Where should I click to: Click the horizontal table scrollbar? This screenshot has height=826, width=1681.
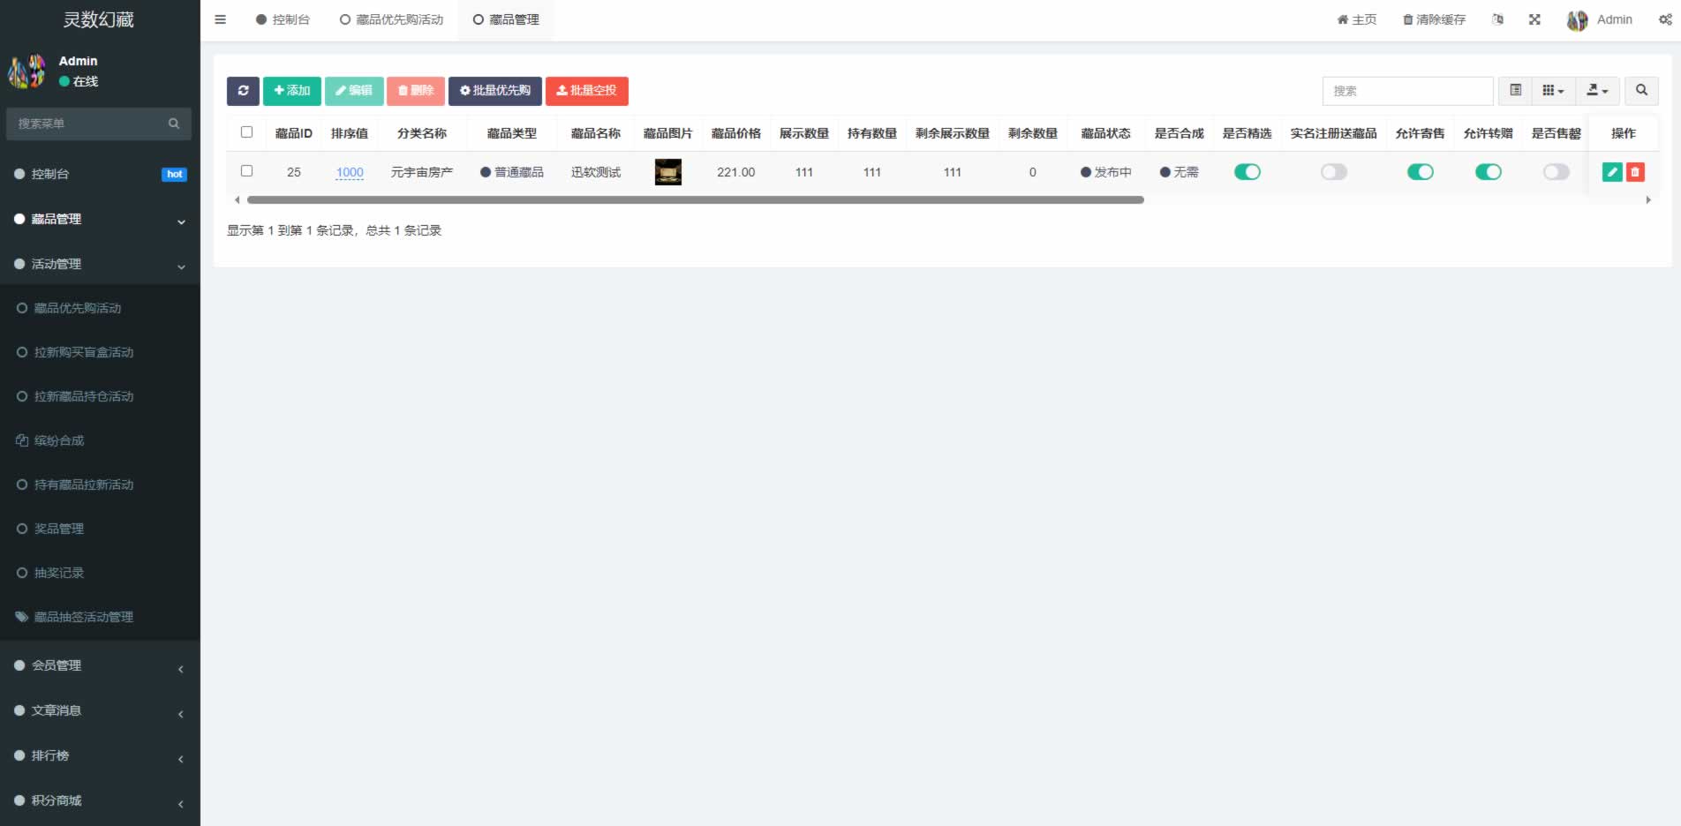pos(695,200)
